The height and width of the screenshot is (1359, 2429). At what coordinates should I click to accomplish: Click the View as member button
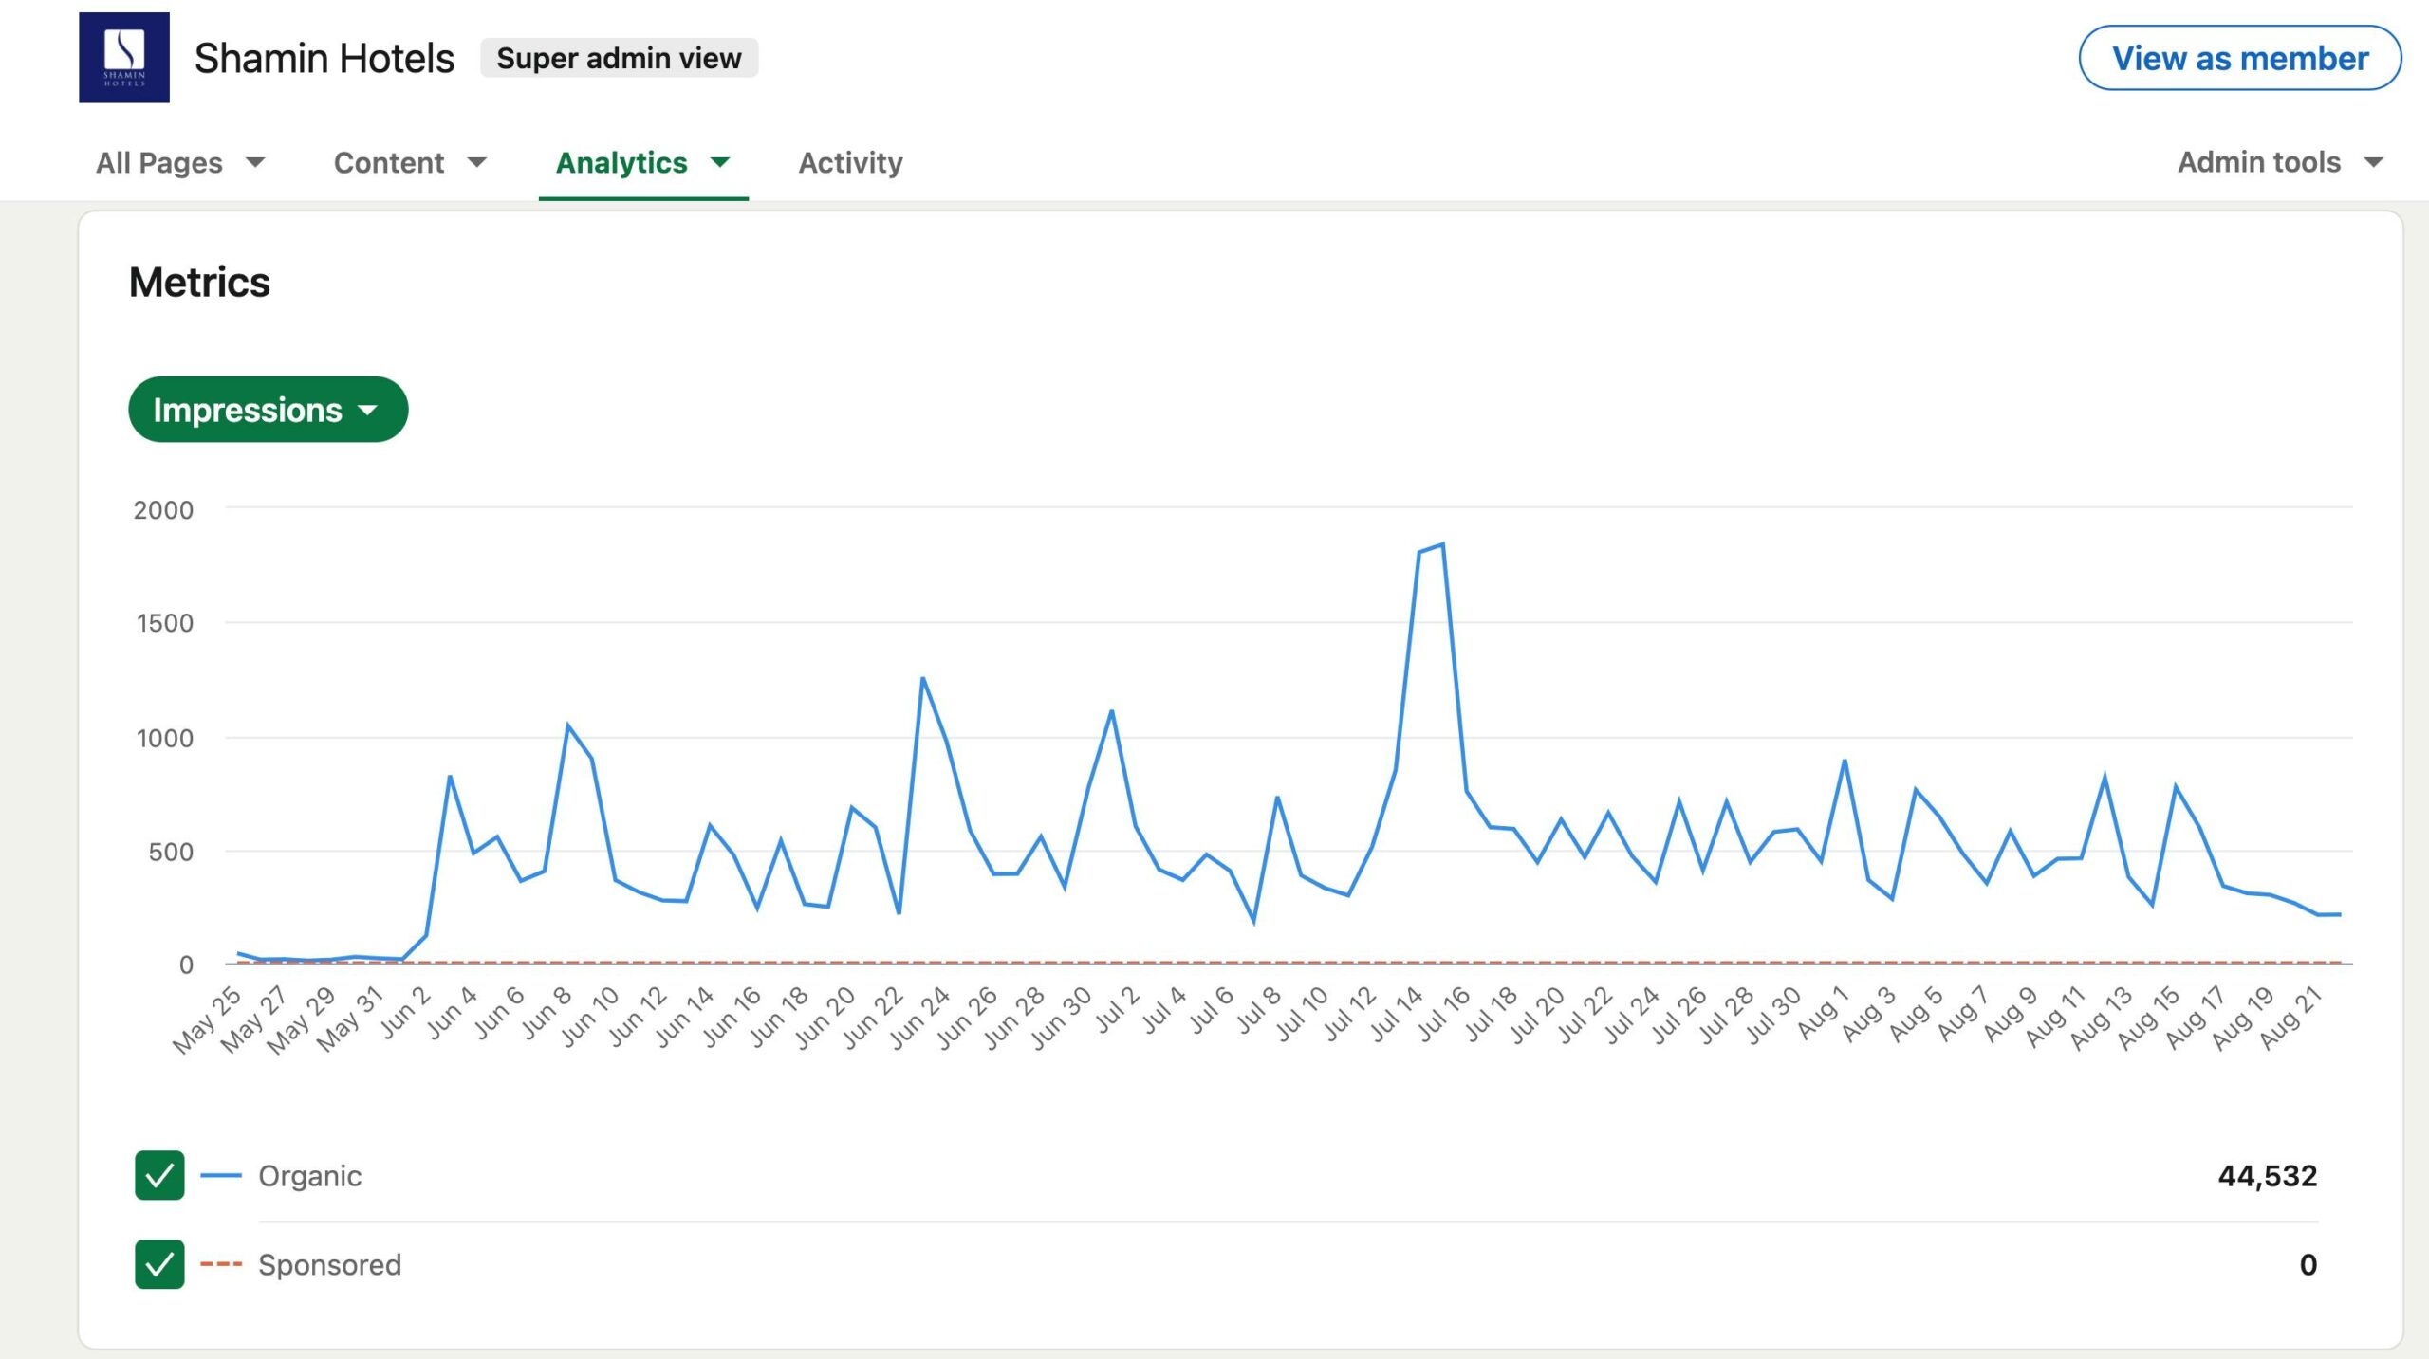click(x=2239, y=58)
